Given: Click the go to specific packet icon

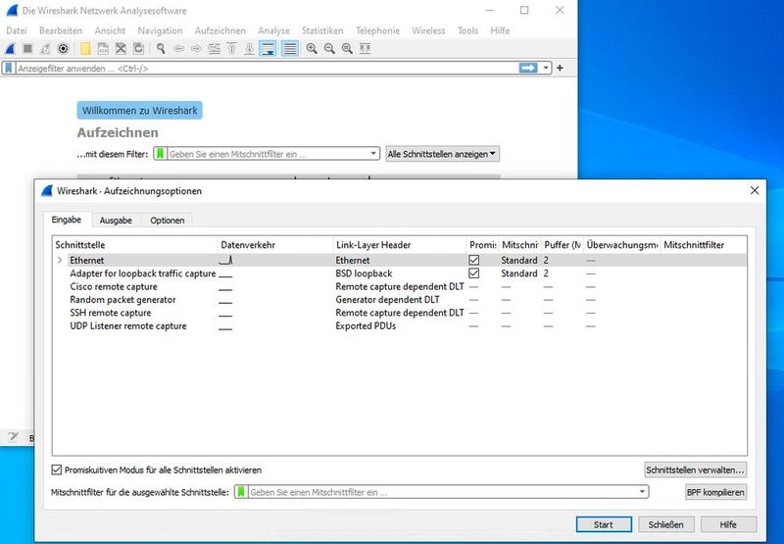Looking at the screenshot, I should [214, 48].
